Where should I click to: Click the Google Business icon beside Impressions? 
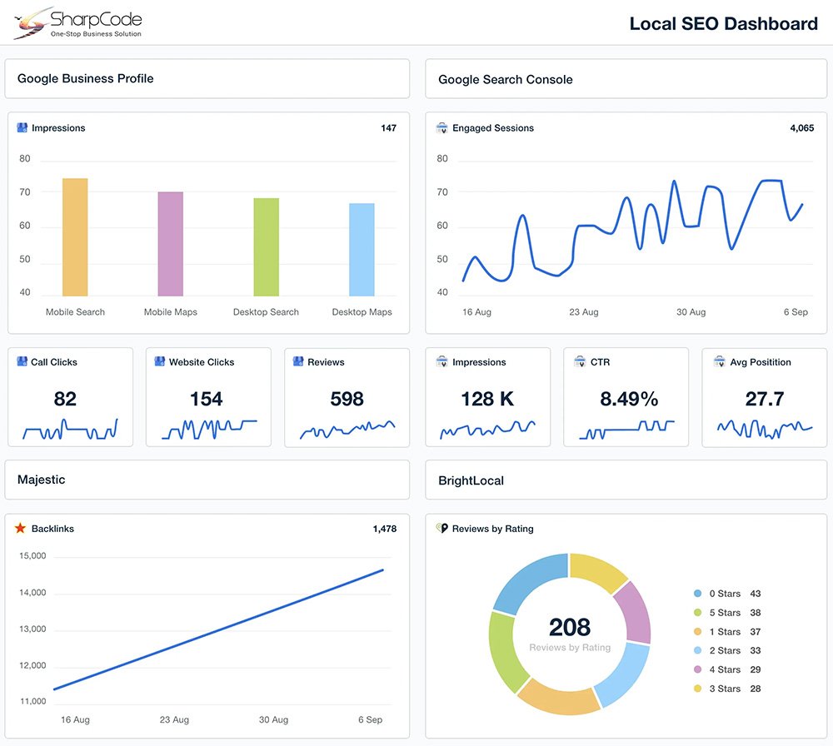point(22,128)
